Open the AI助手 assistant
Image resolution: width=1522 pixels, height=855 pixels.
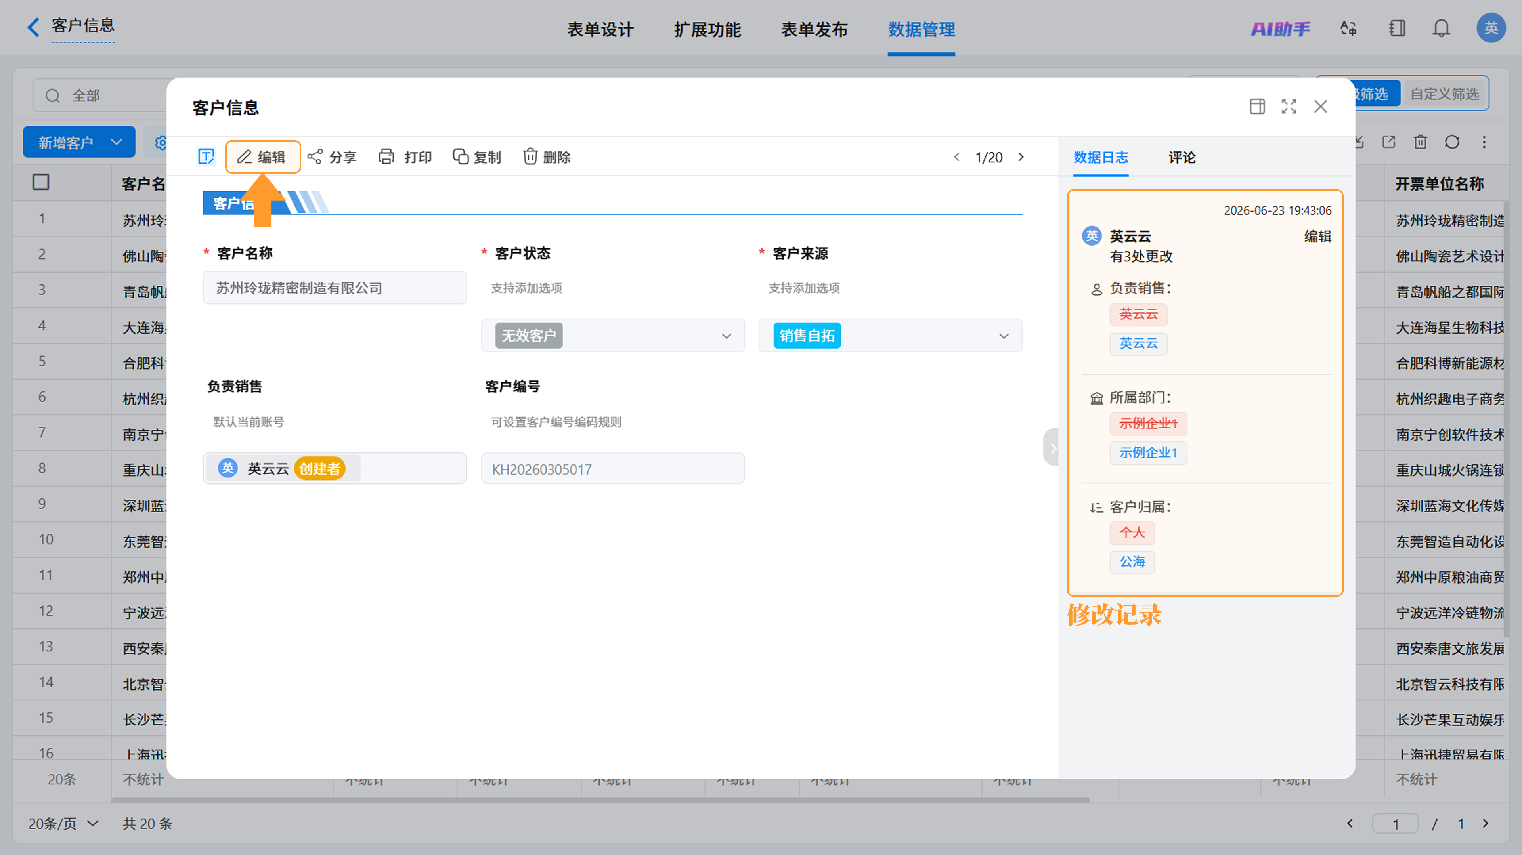point(1280,29)
